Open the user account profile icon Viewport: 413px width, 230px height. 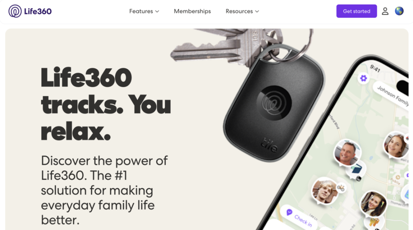(x=385, y=11)
